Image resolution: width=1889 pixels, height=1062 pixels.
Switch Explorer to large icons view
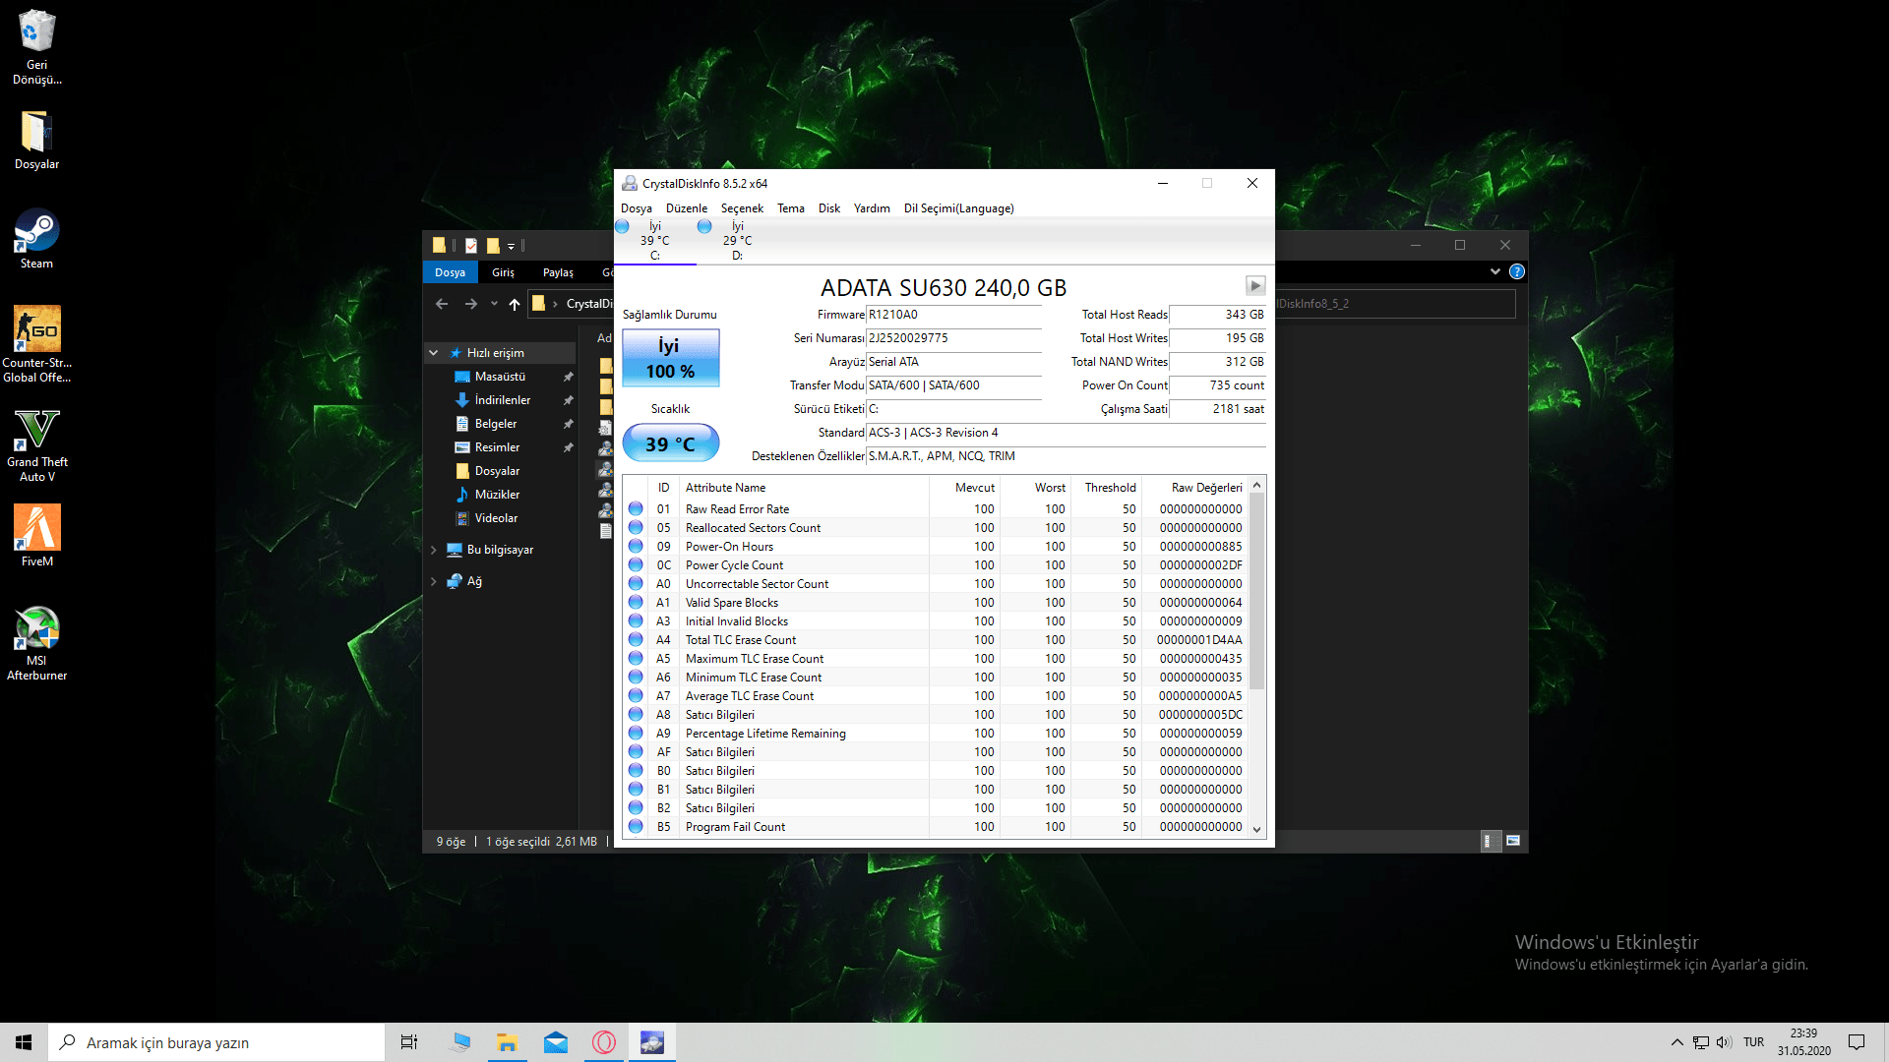(x=1513, y=841)
